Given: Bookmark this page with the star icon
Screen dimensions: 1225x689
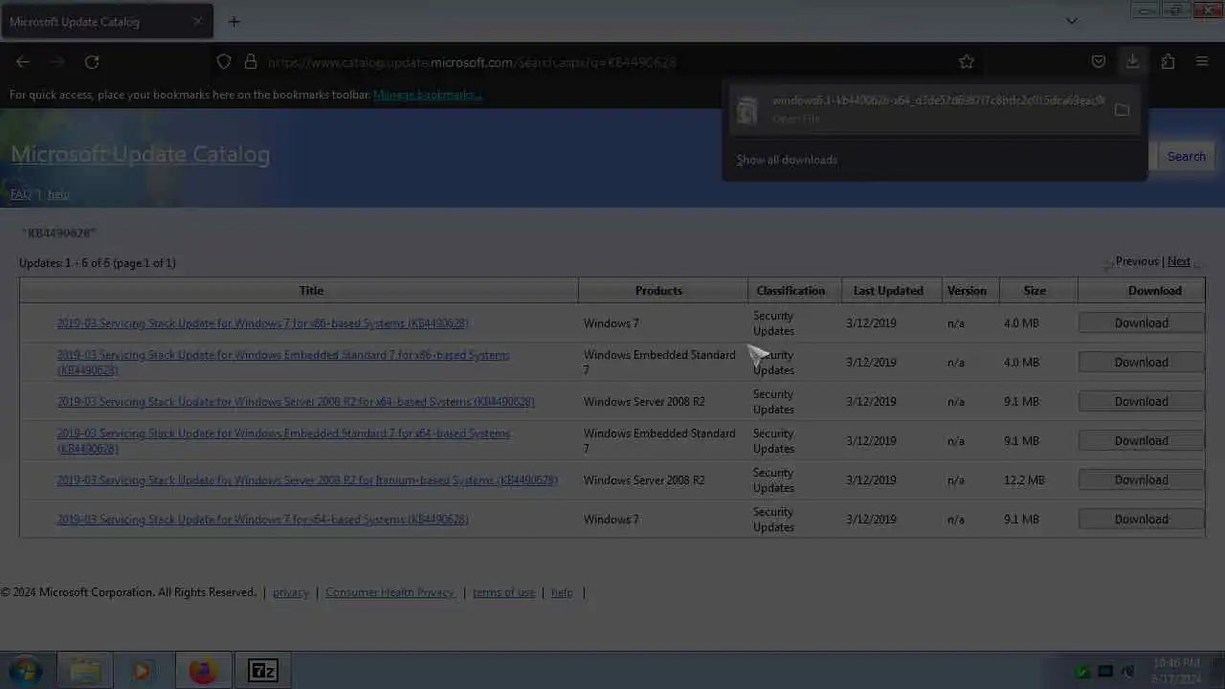Looking at the screenshot, I should (967, 61).
